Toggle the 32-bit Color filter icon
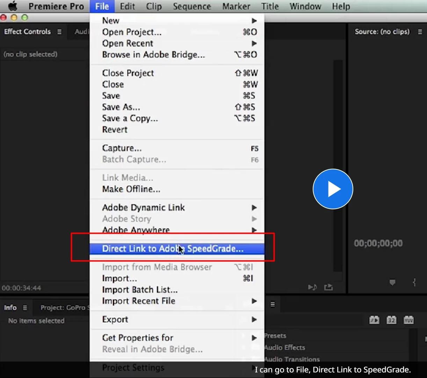The height and width of the screenshot is (378, 427). (391, 320)
